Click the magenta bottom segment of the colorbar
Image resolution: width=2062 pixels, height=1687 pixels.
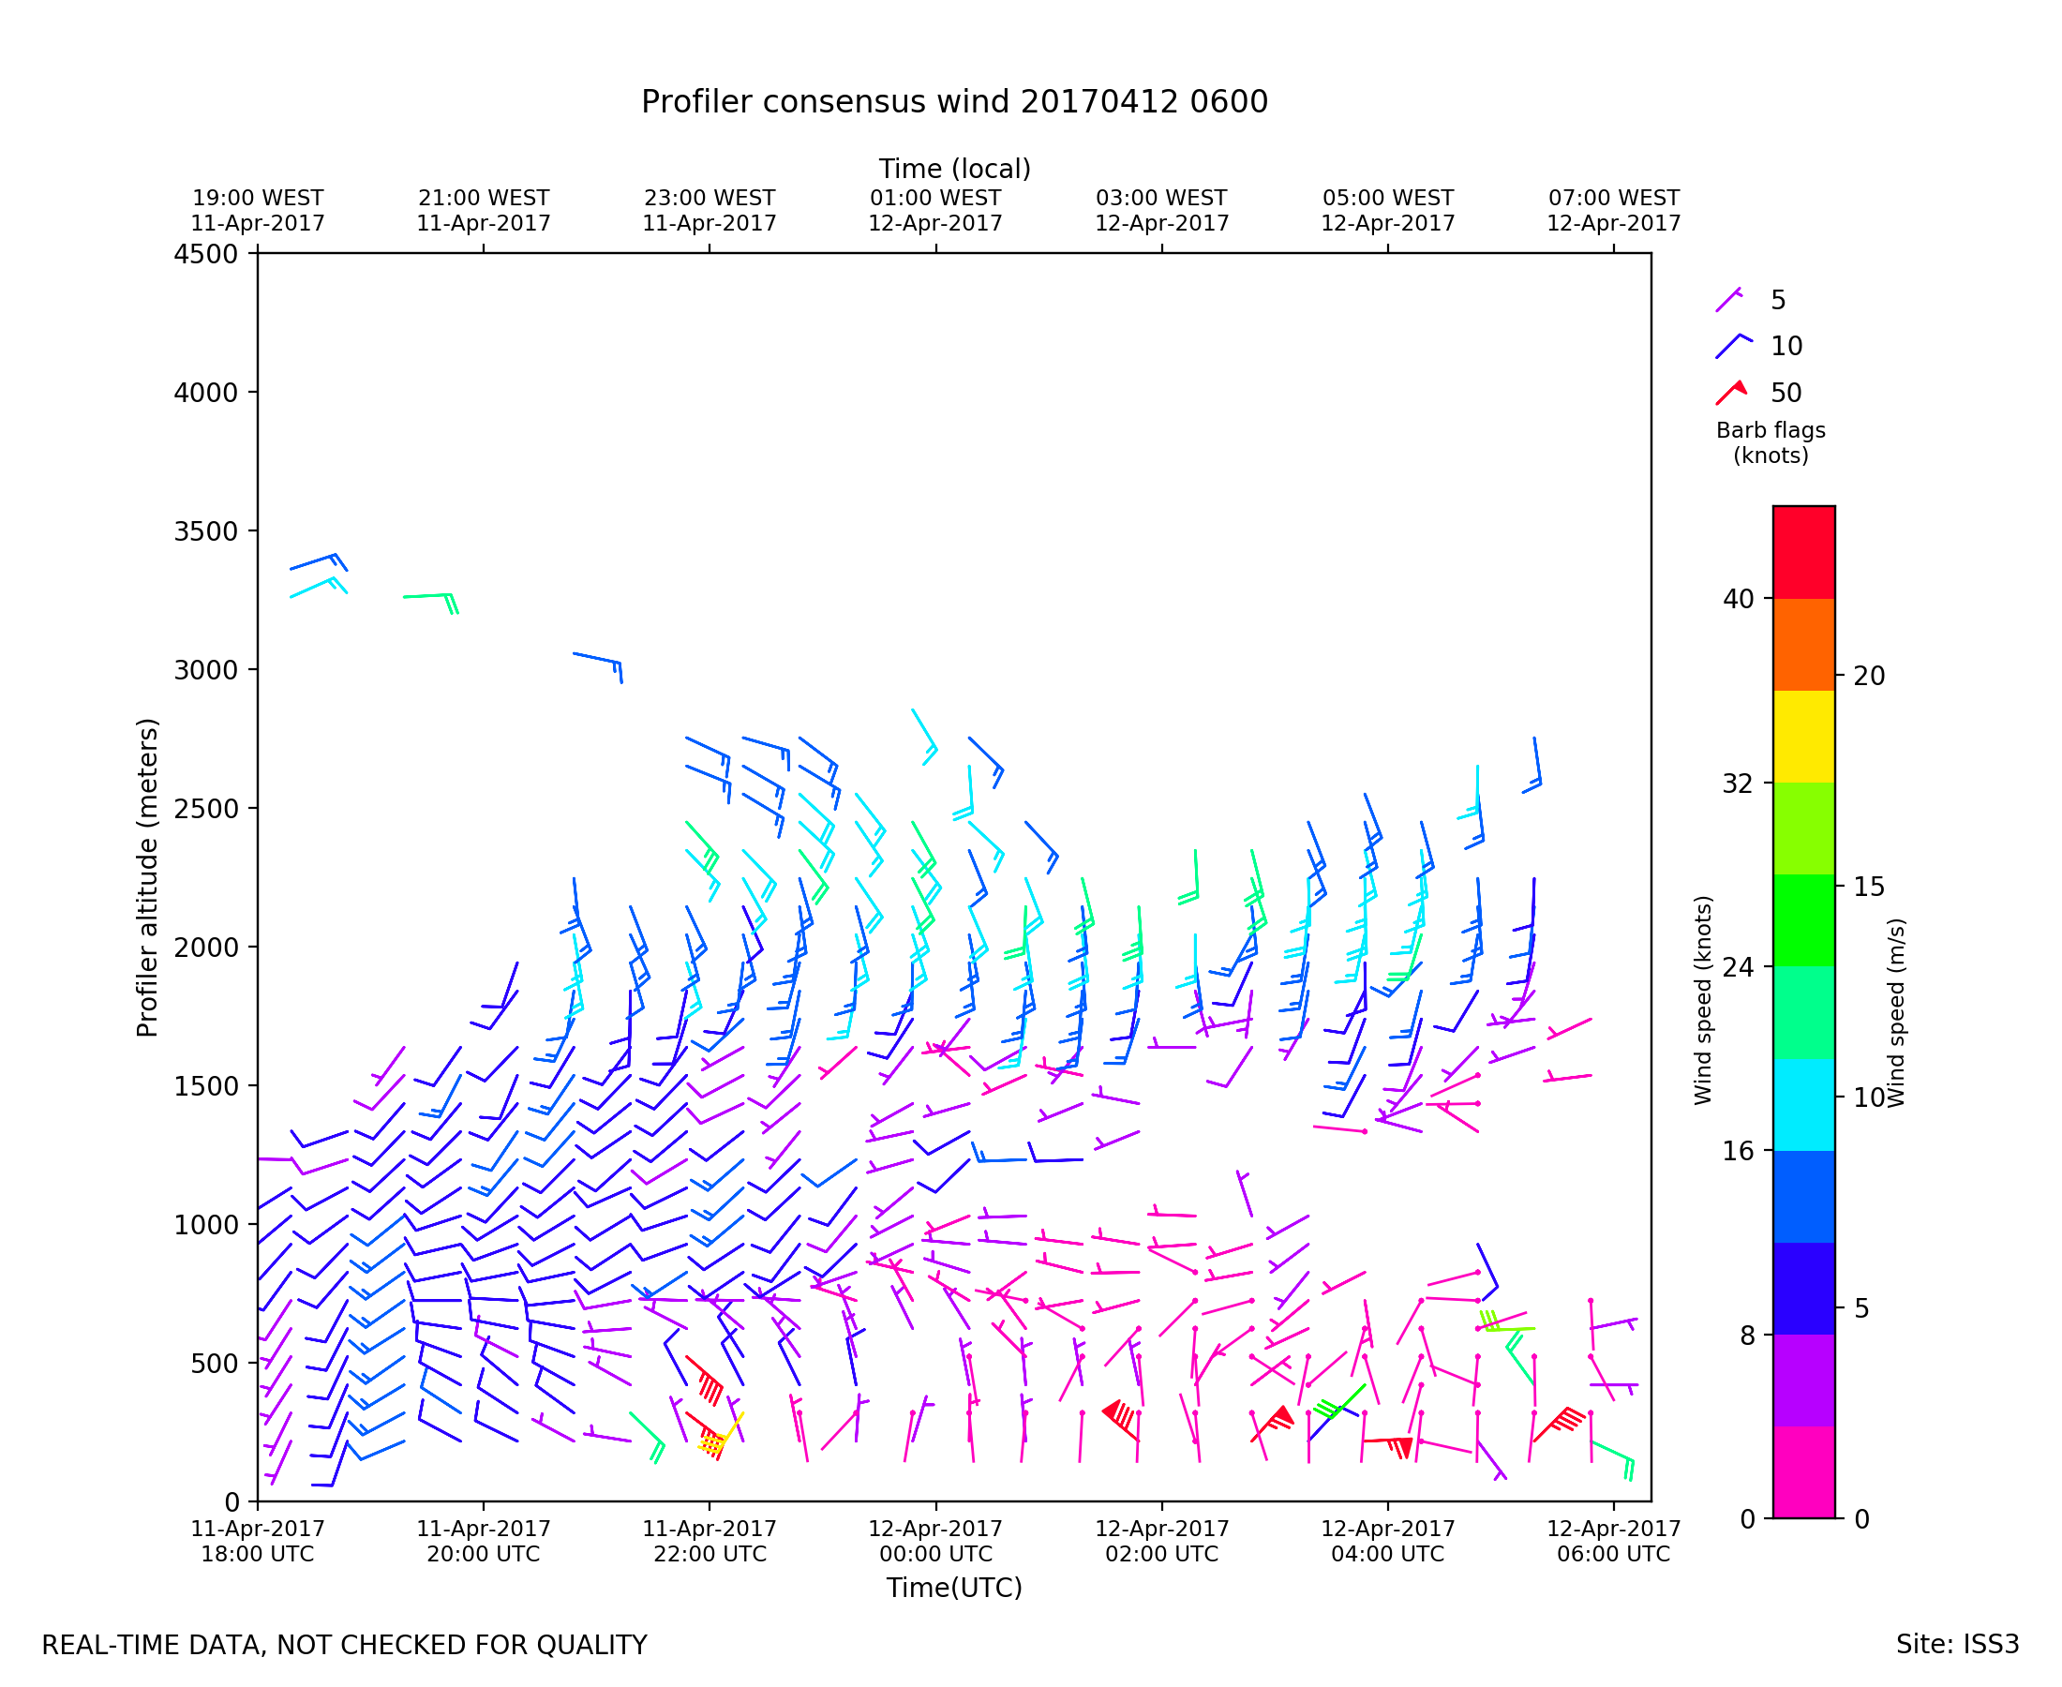(1803, 1472)
